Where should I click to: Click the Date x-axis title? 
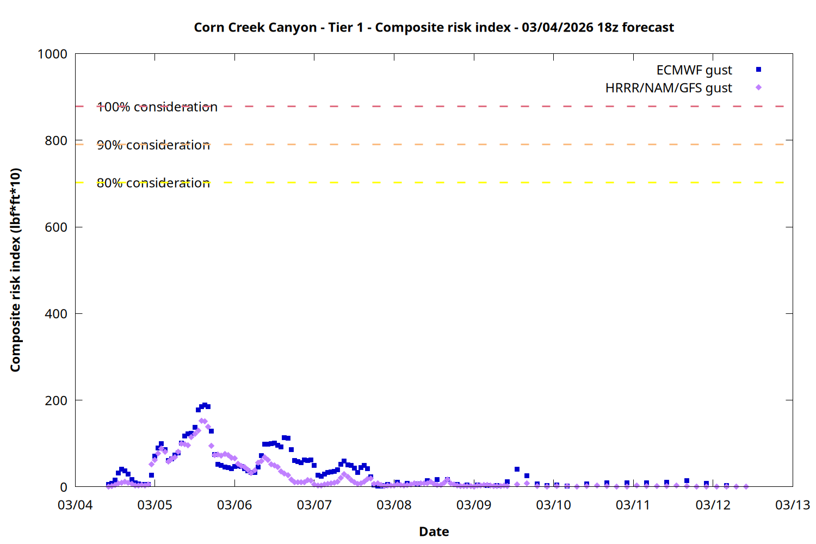[434, 531]
